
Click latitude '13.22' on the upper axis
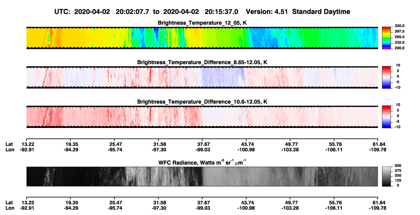(x=28, y=144)
